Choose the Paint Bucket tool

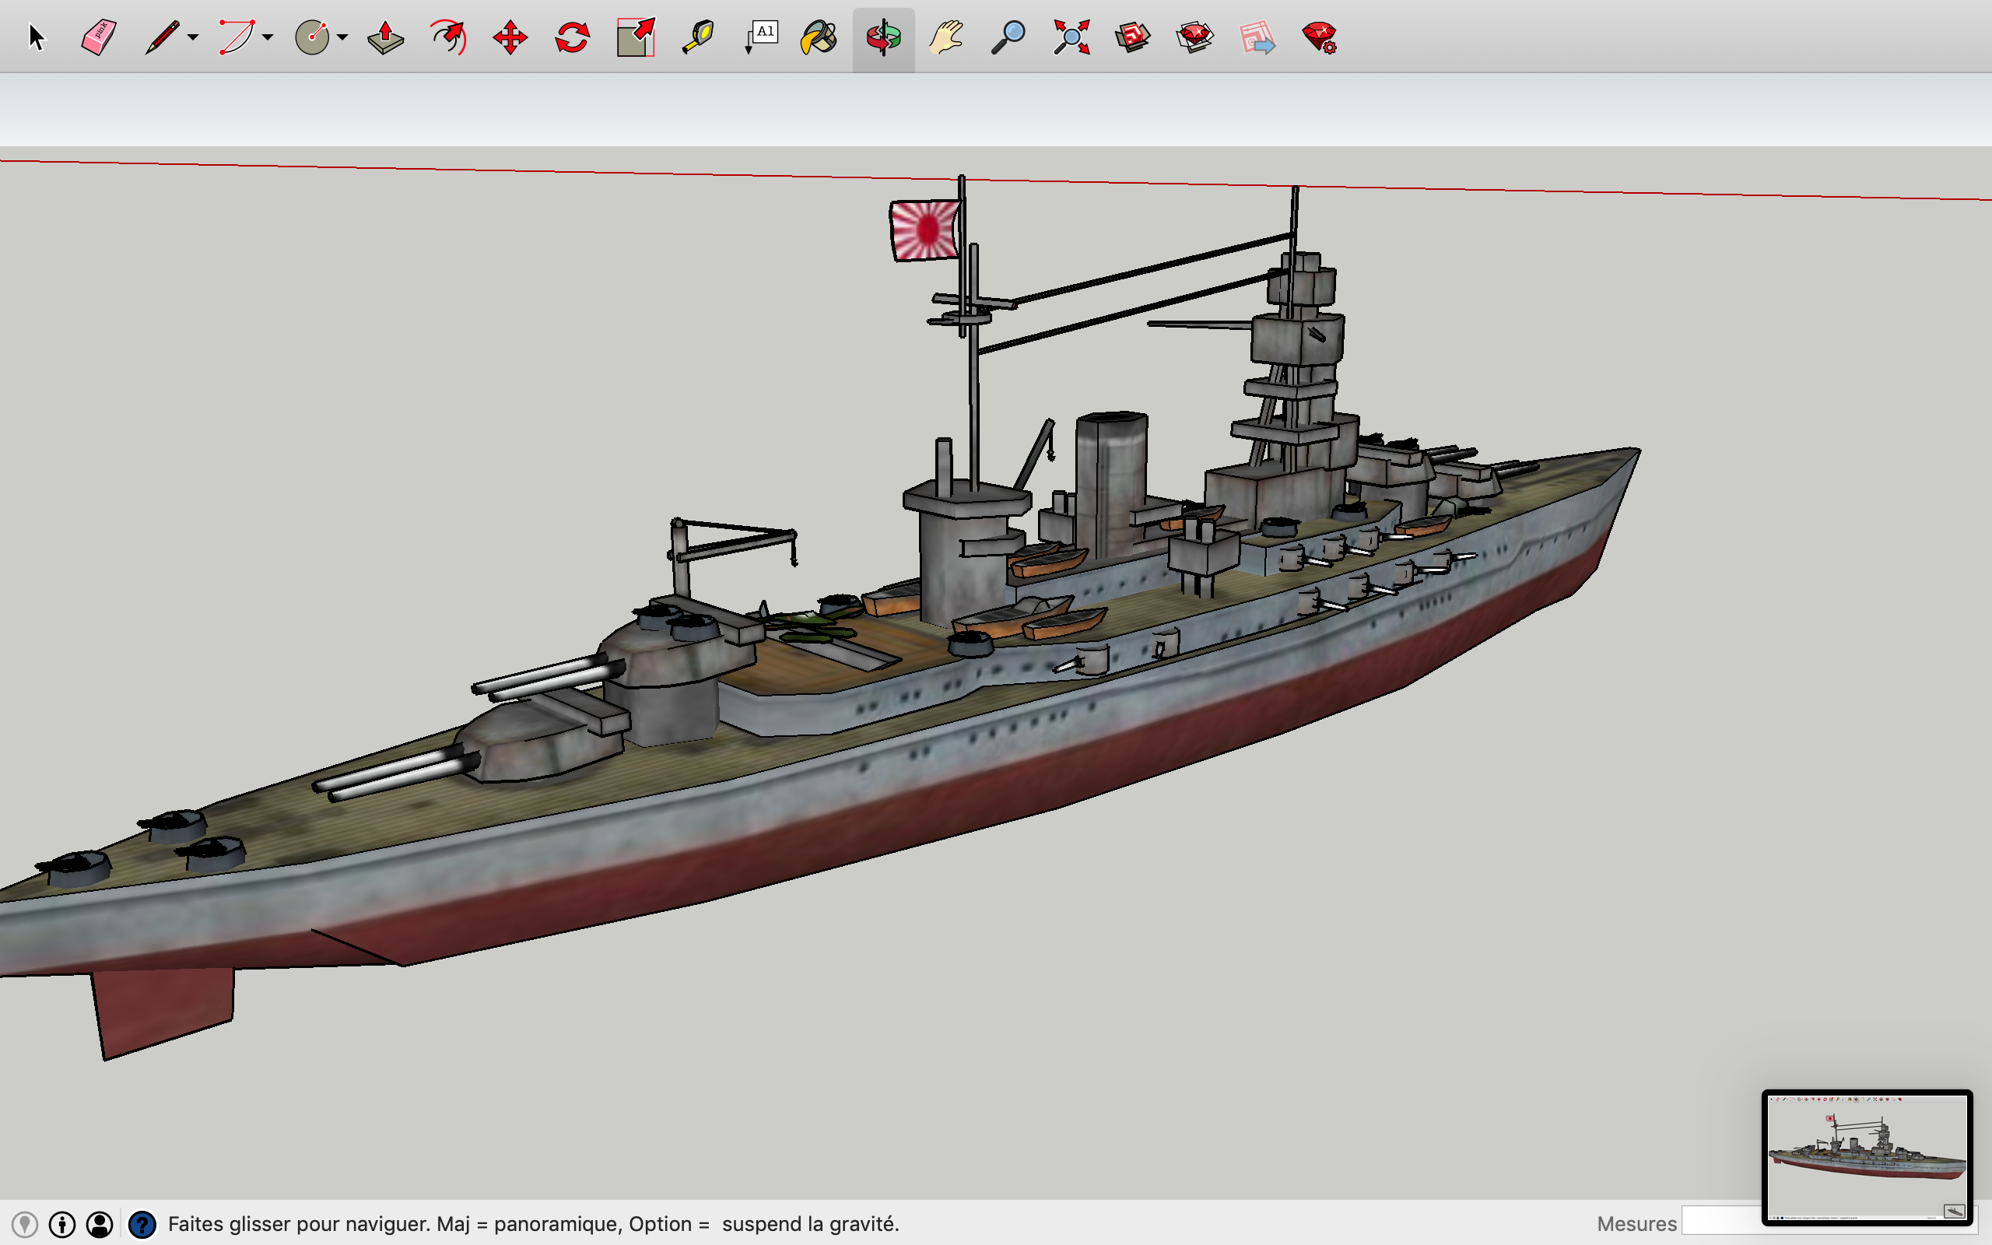820,37
